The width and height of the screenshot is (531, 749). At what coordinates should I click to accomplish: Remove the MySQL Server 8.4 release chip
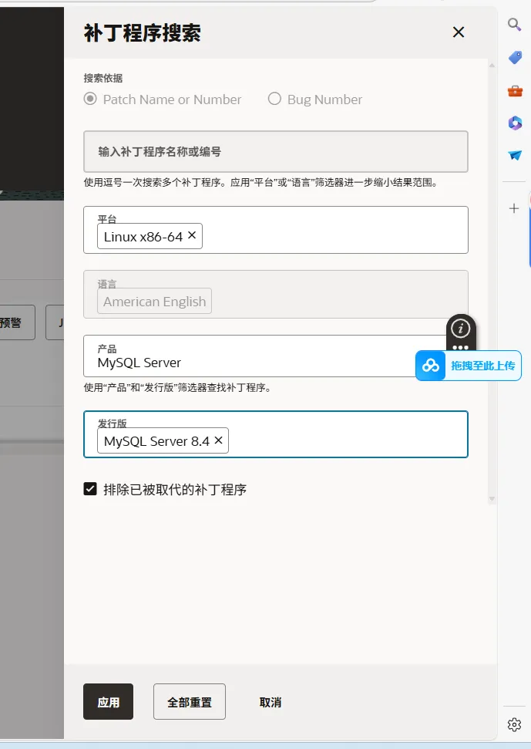[x=218, y=440]
